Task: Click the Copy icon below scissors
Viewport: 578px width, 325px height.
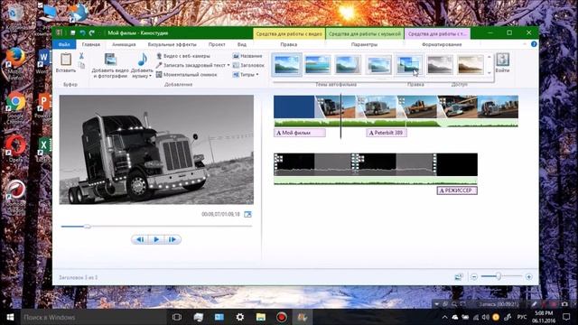Action: click(x=82, y=65)
